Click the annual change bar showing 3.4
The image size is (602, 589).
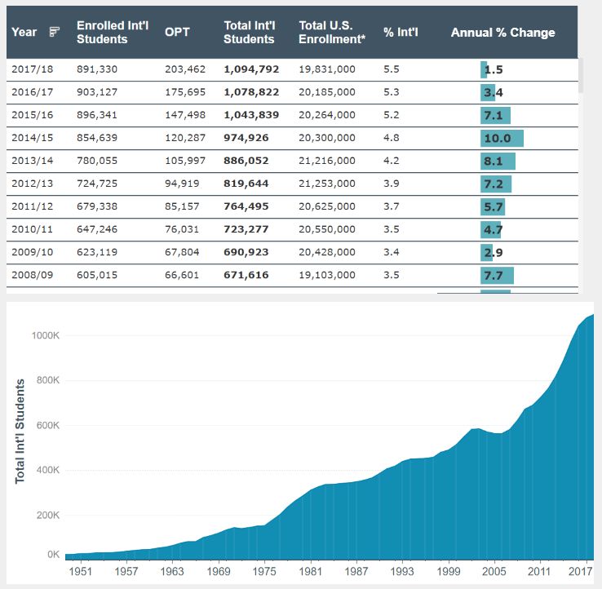click(x=488, y=92)
